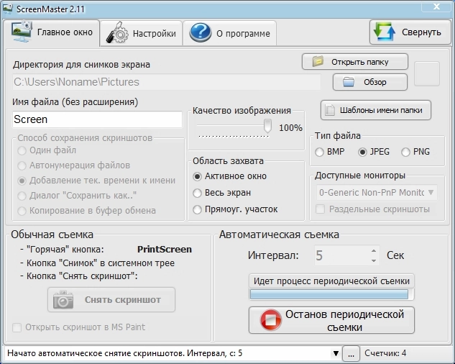Click the directory path field C:\Users\Noname\Pictures
The image size is (455, 364).
pyautogui.click(x=167, y=82)
